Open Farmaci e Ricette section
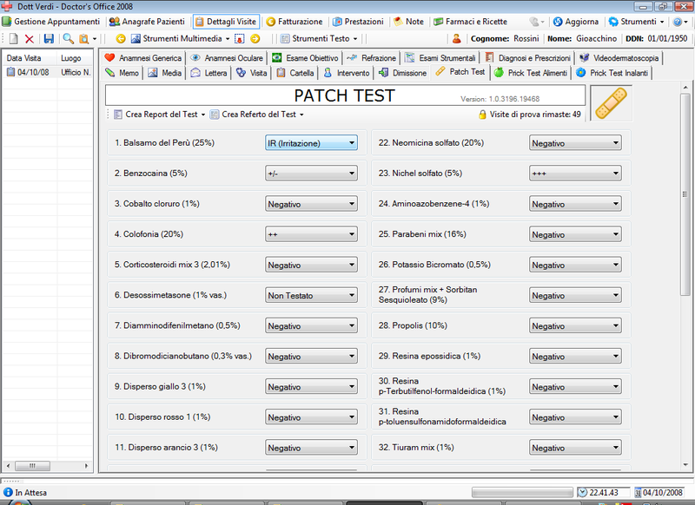Viewport: 695px width, 505px height. point(470,22)
